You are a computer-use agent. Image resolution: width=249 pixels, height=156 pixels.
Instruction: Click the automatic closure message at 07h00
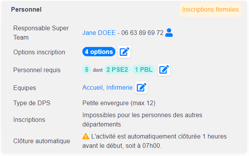click(x=155, y=141)
